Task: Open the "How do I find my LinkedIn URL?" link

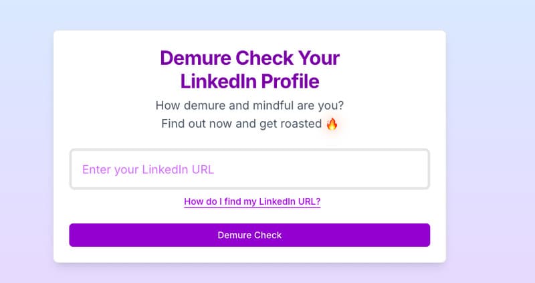Action: 252,201
